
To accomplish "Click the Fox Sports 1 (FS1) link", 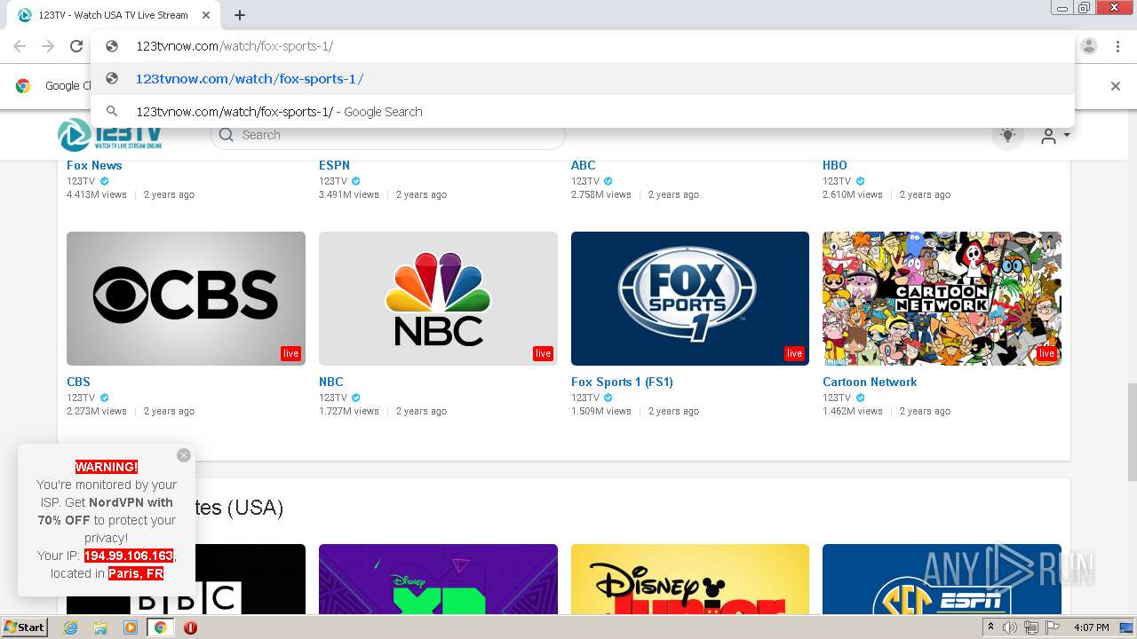I will click(622, 382).
